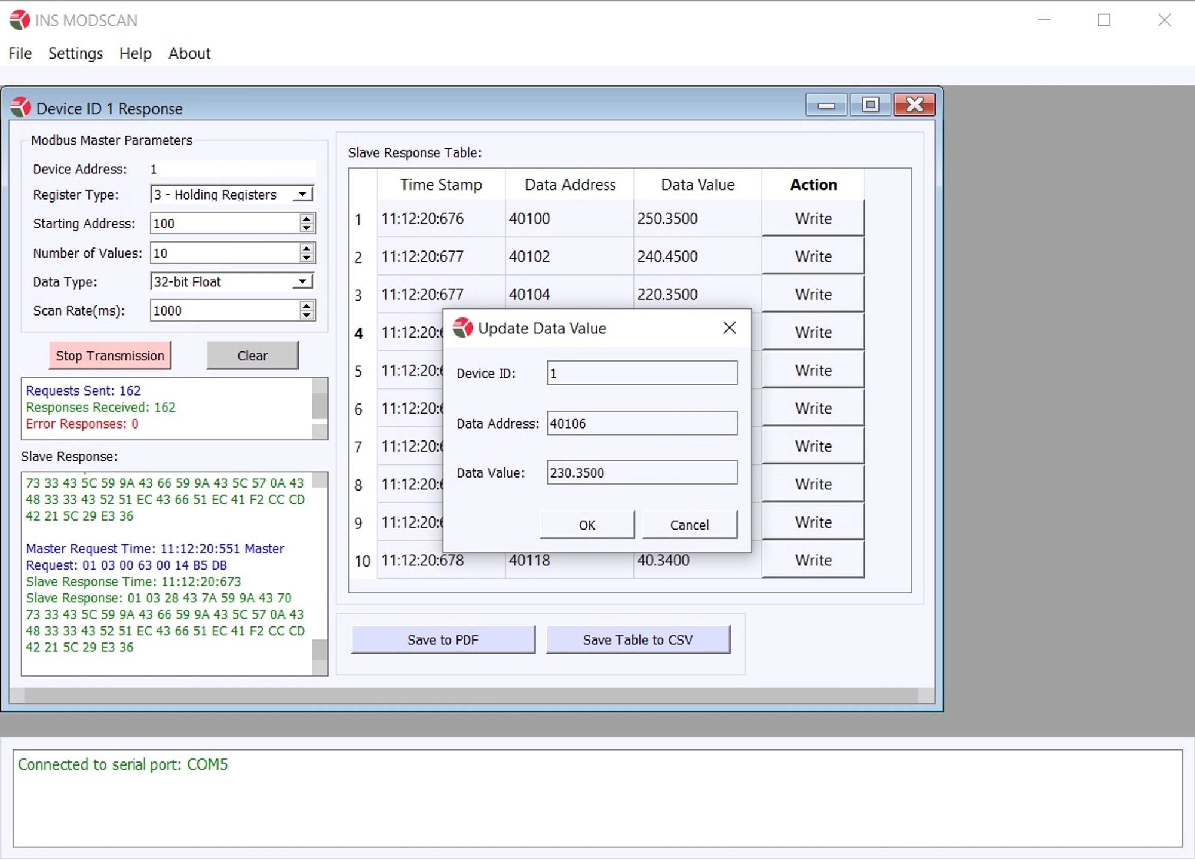Select timestamp cell 11:12:20:676
Screen dimensions: 1195x860
click(441, 218)
